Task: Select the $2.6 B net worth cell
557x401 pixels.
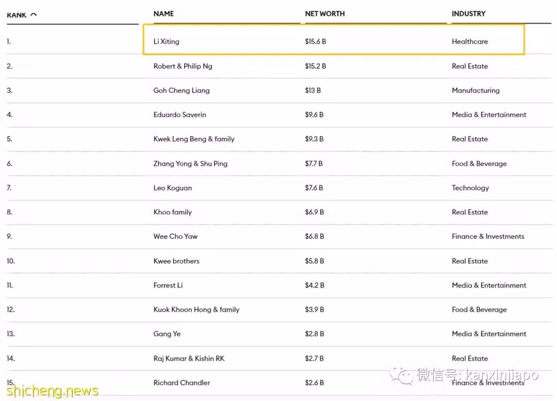Action: click(315, 383)
